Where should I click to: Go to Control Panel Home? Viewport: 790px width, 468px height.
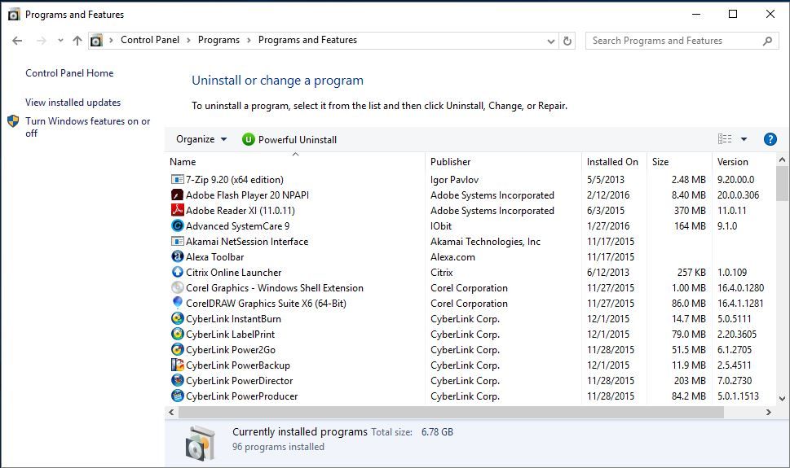[x=69, y=73]
